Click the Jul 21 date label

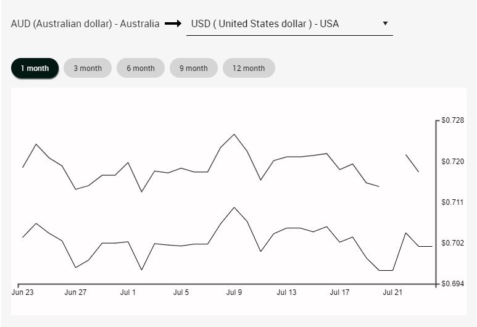point(392,292)
